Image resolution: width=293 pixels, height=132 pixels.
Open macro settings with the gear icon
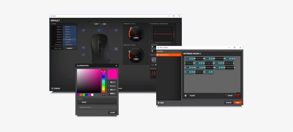[x=185, y=95]
